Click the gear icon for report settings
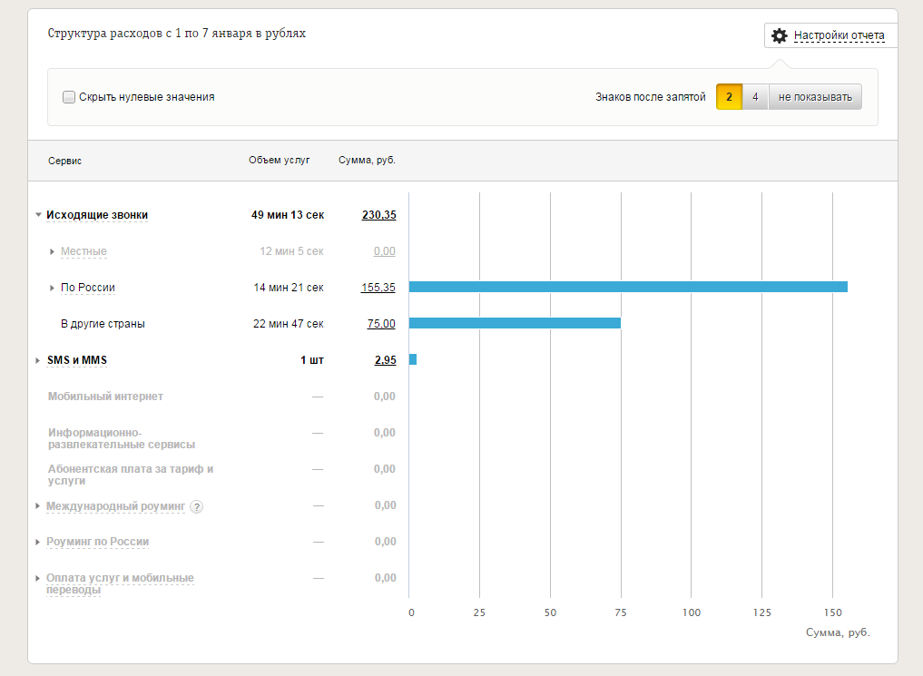This screenshot has height=676, width=923. [x=779, y=36]
